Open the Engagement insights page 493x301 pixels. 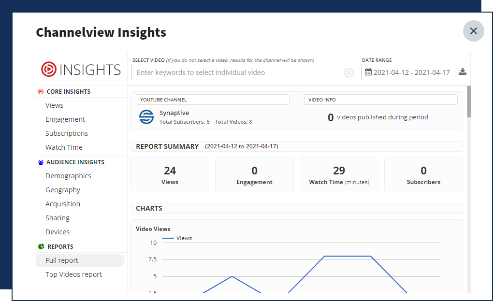coord(65,119)
